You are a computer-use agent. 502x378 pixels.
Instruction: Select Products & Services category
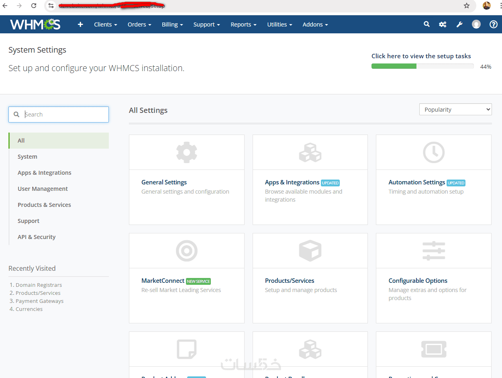click(59, 205)
